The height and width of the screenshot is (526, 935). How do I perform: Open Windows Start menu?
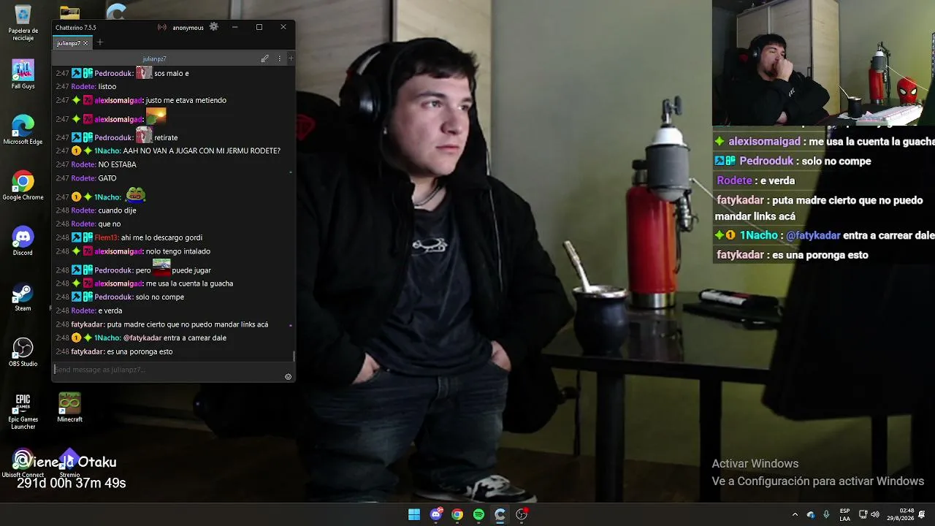click(414, 514)
